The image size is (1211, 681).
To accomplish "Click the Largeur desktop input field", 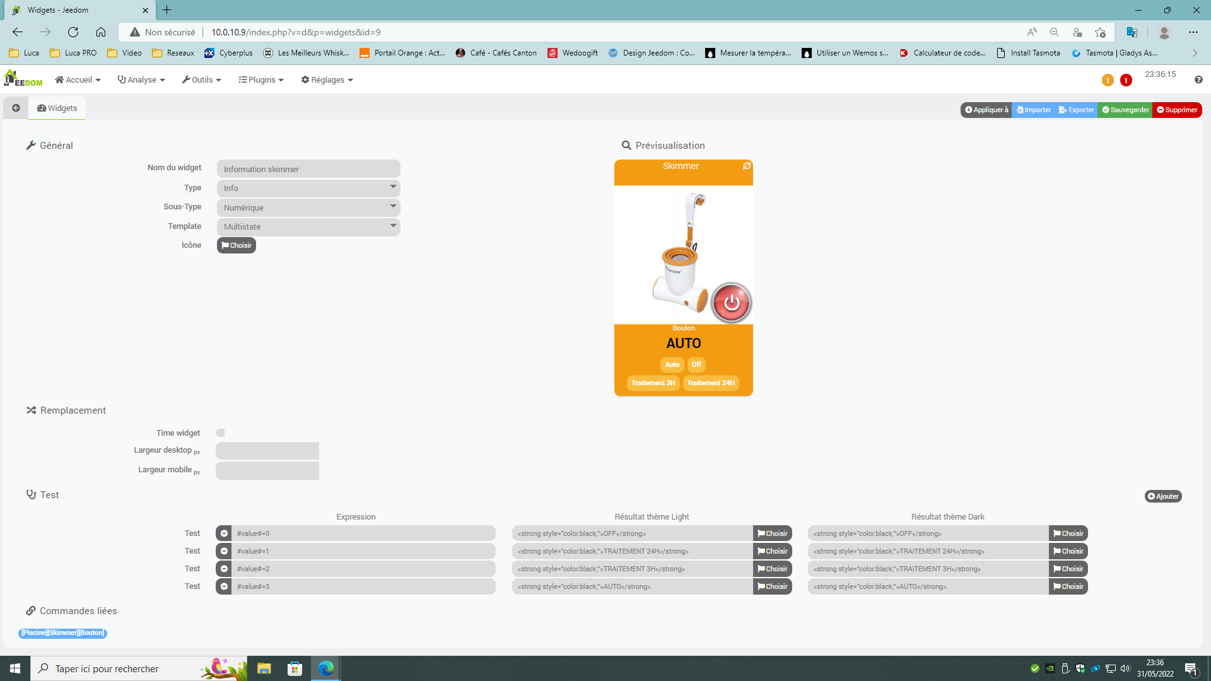I will [267, 451].
